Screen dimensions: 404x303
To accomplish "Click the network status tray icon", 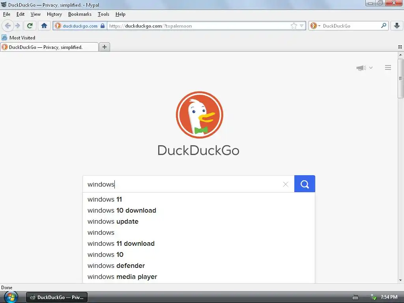I will point(373,297).
